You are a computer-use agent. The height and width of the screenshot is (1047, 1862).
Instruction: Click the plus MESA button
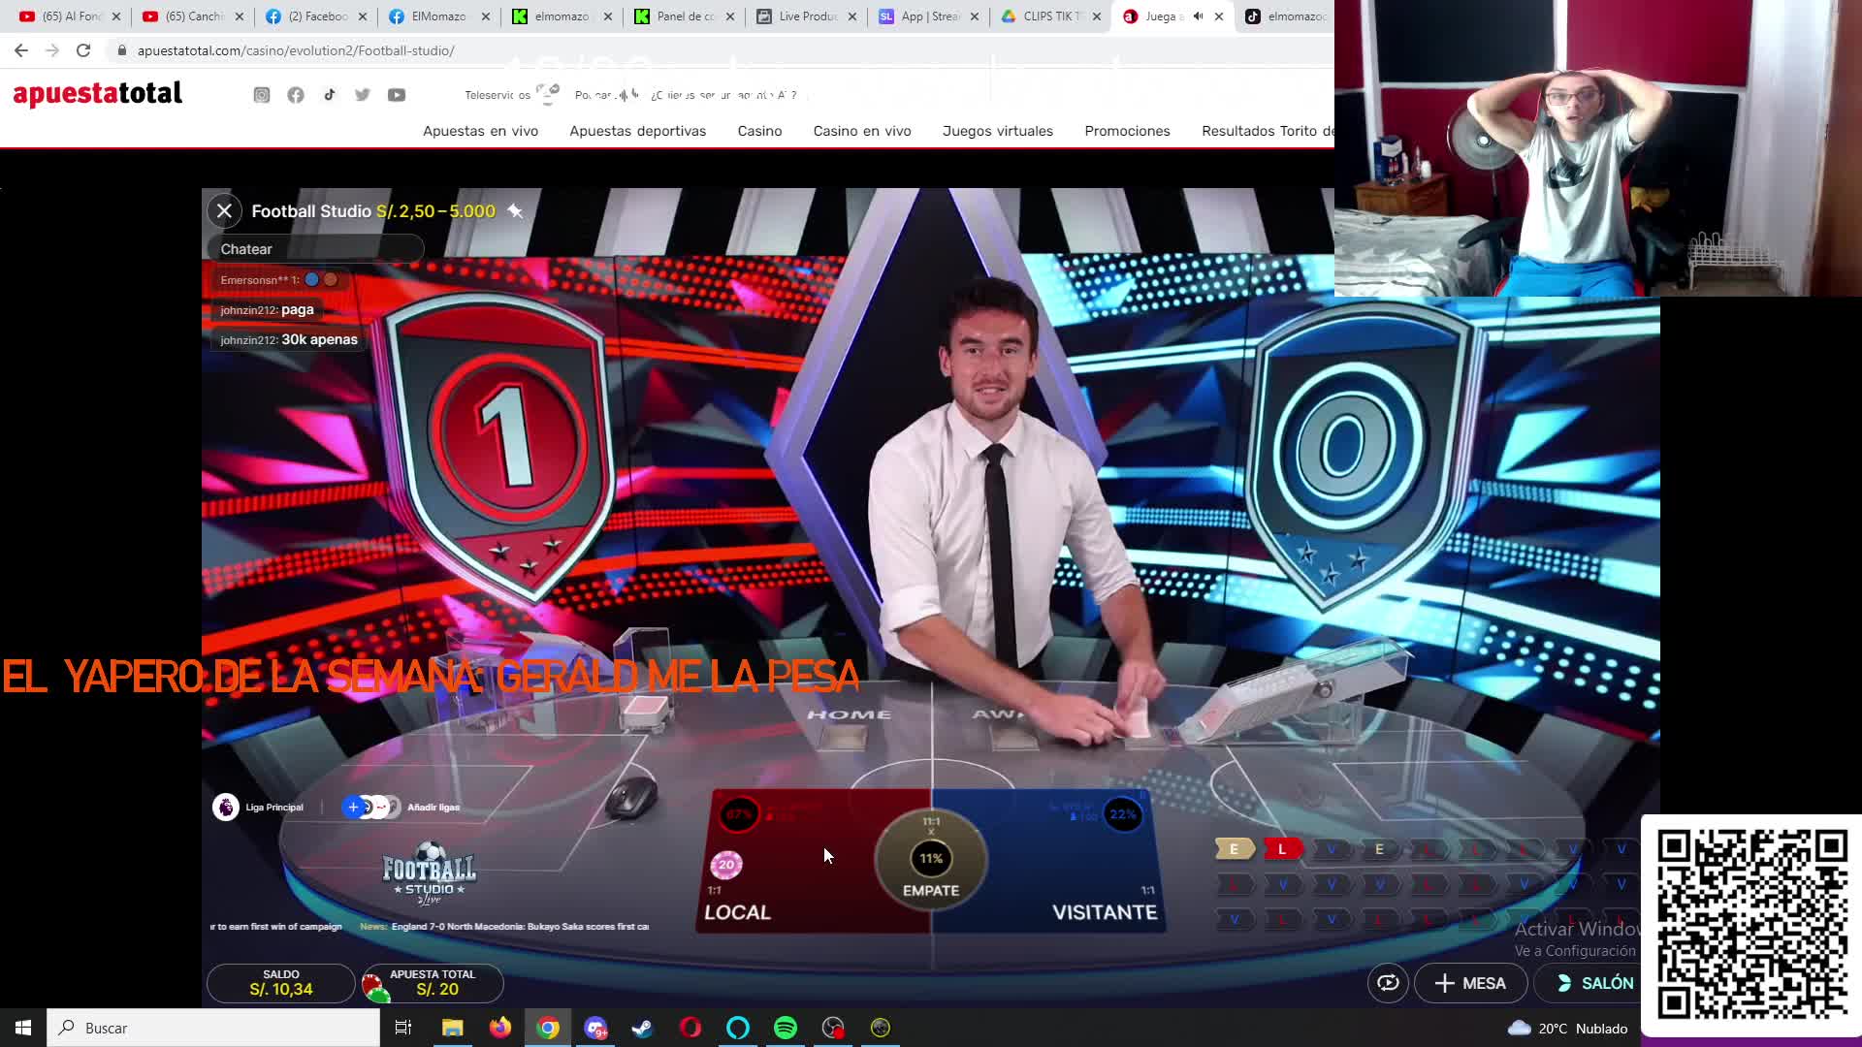pyautogui.click(x=1470, y=983)
